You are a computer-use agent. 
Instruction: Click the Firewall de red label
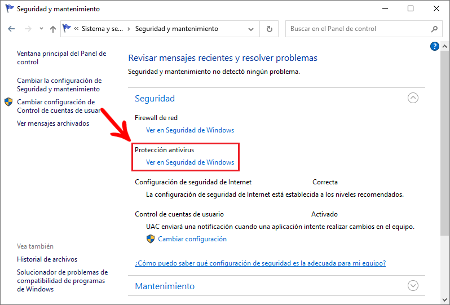point(156,118)
